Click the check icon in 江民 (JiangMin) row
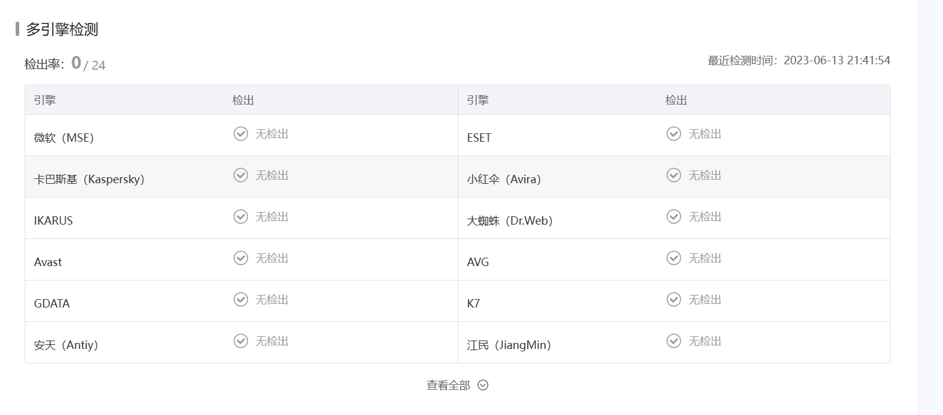Viewport: 943px width, 415px height. [x=674, y=341]
